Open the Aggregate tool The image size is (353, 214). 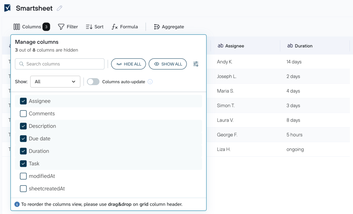click(169, 27)
